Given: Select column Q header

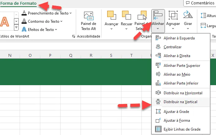Looking at the screenshot, I should (70, 56).
